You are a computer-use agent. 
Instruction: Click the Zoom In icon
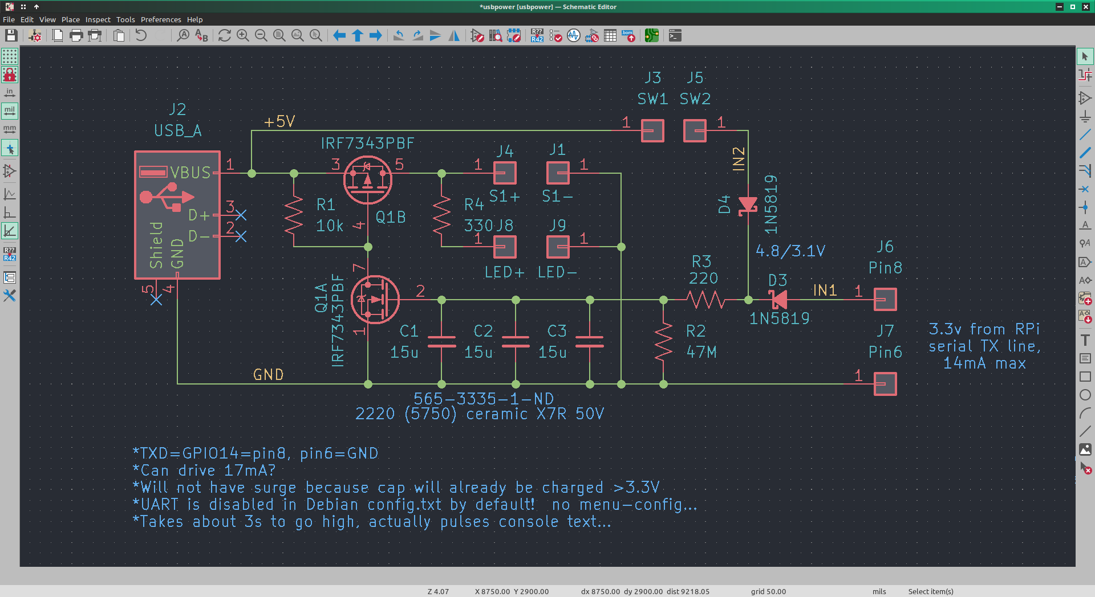243,35
